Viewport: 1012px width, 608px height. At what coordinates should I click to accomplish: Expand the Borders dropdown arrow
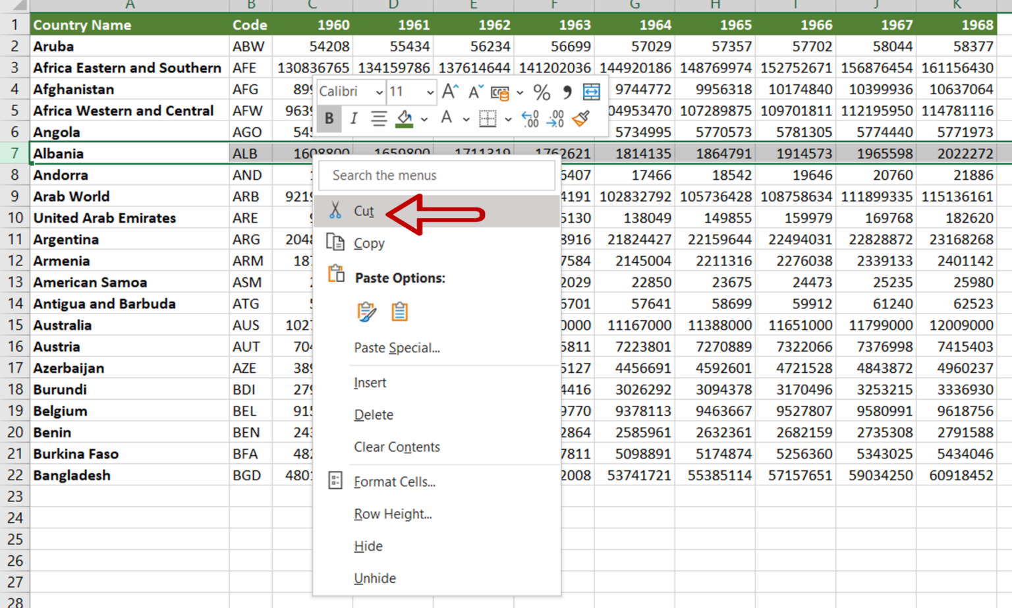point(508,120)
